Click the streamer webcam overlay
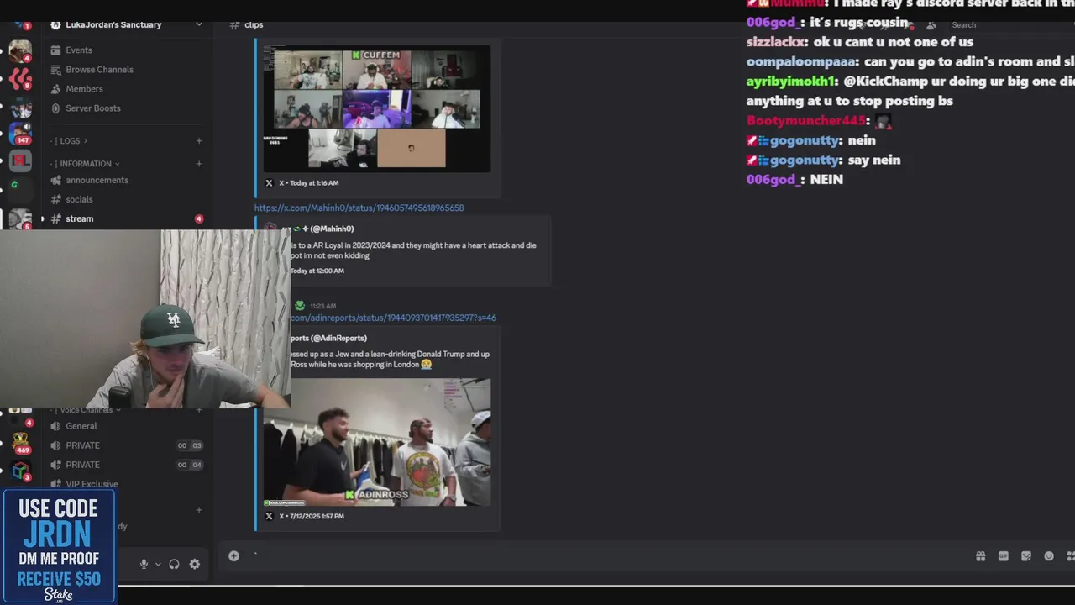 144,319
